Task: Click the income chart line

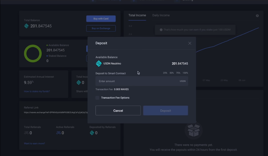Action: pos(227,41)
